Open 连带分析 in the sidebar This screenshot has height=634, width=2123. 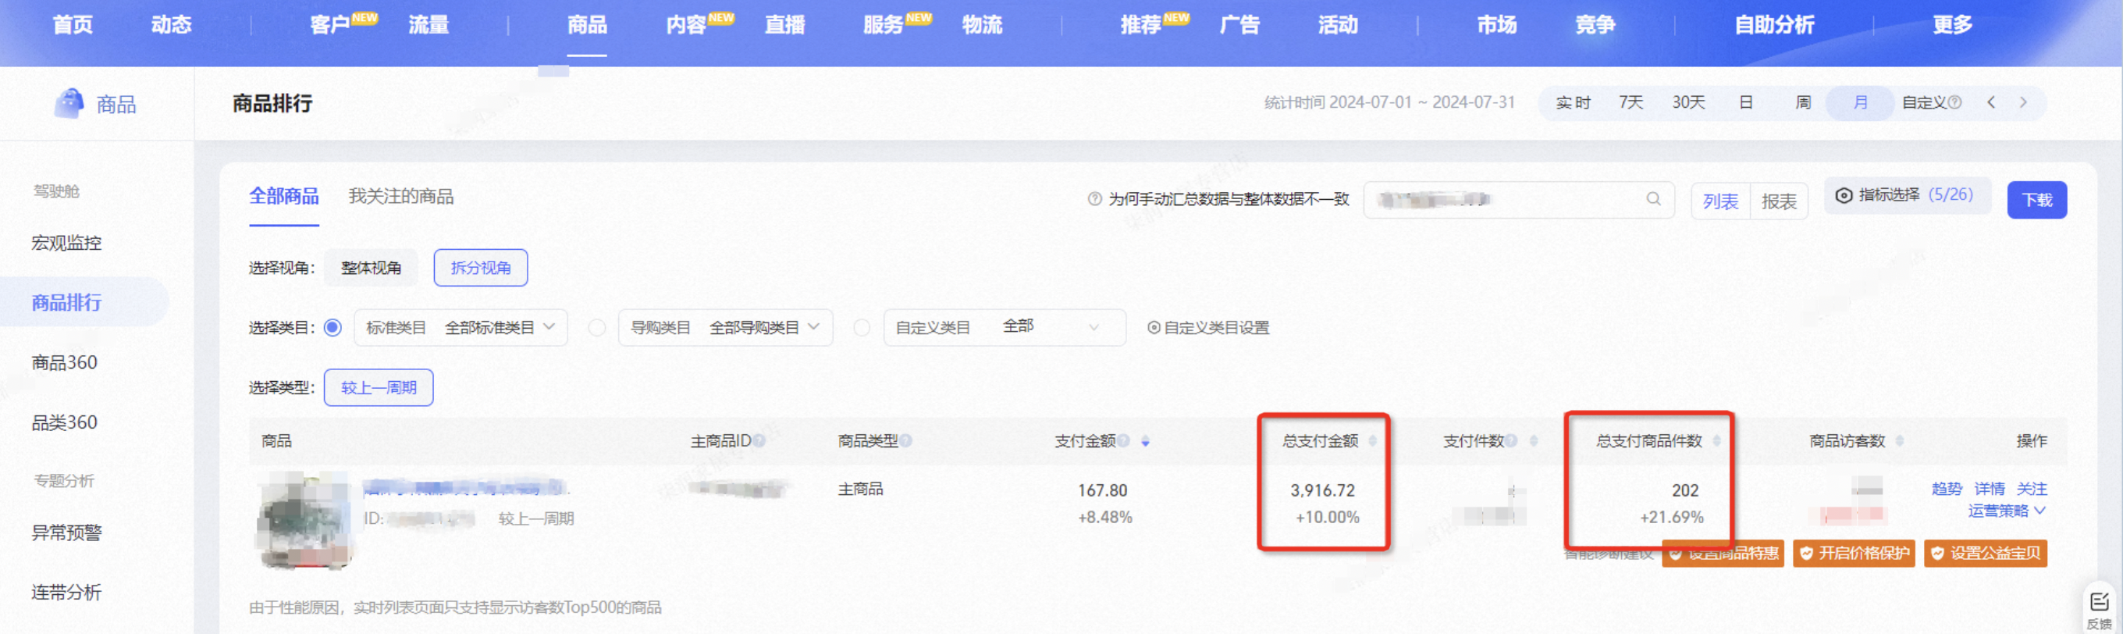[67, 592]
